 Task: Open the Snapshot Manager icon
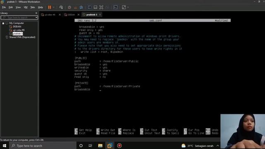click(81, 7)
